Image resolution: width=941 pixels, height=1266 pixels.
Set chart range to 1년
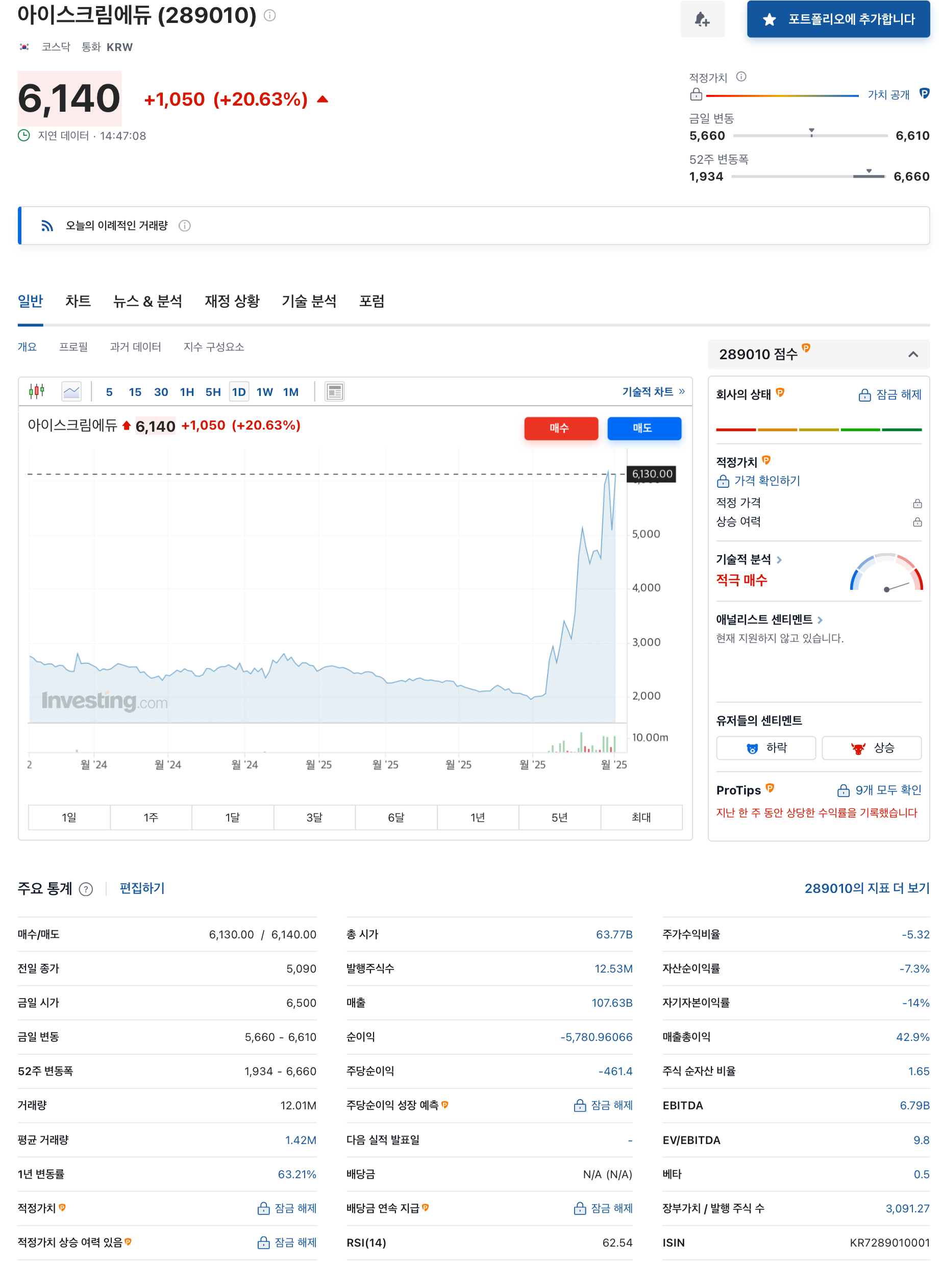point(478,817)
